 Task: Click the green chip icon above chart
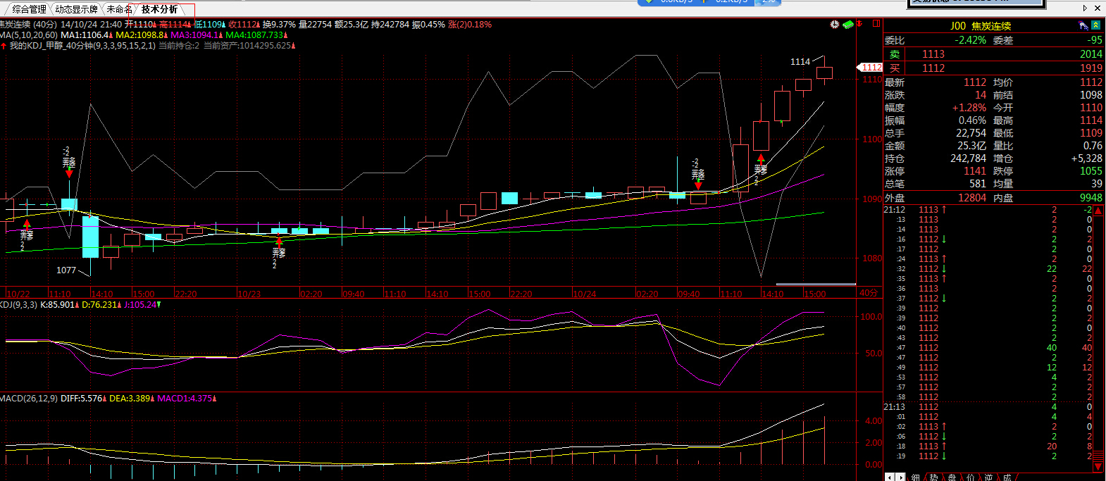tap(848, 25)
